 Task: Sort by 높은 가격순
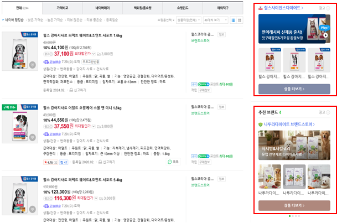point(55,20)
